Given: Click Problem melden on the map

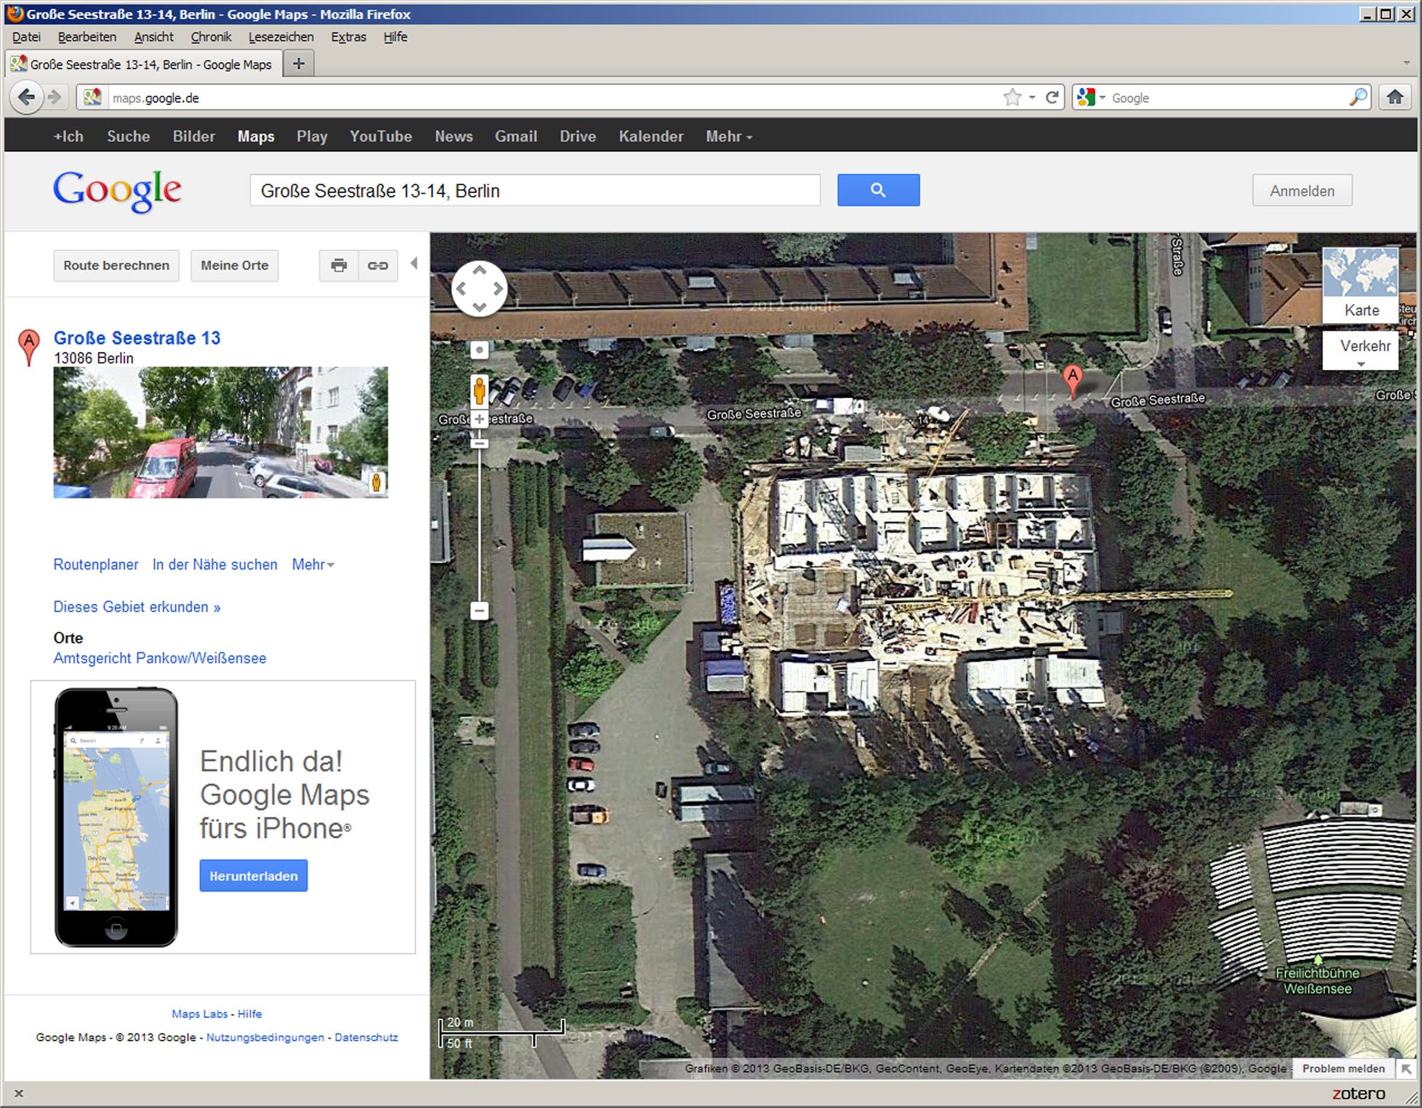Looking at the screenshot, I should pyautogui.click(x=1343, y=1068).
